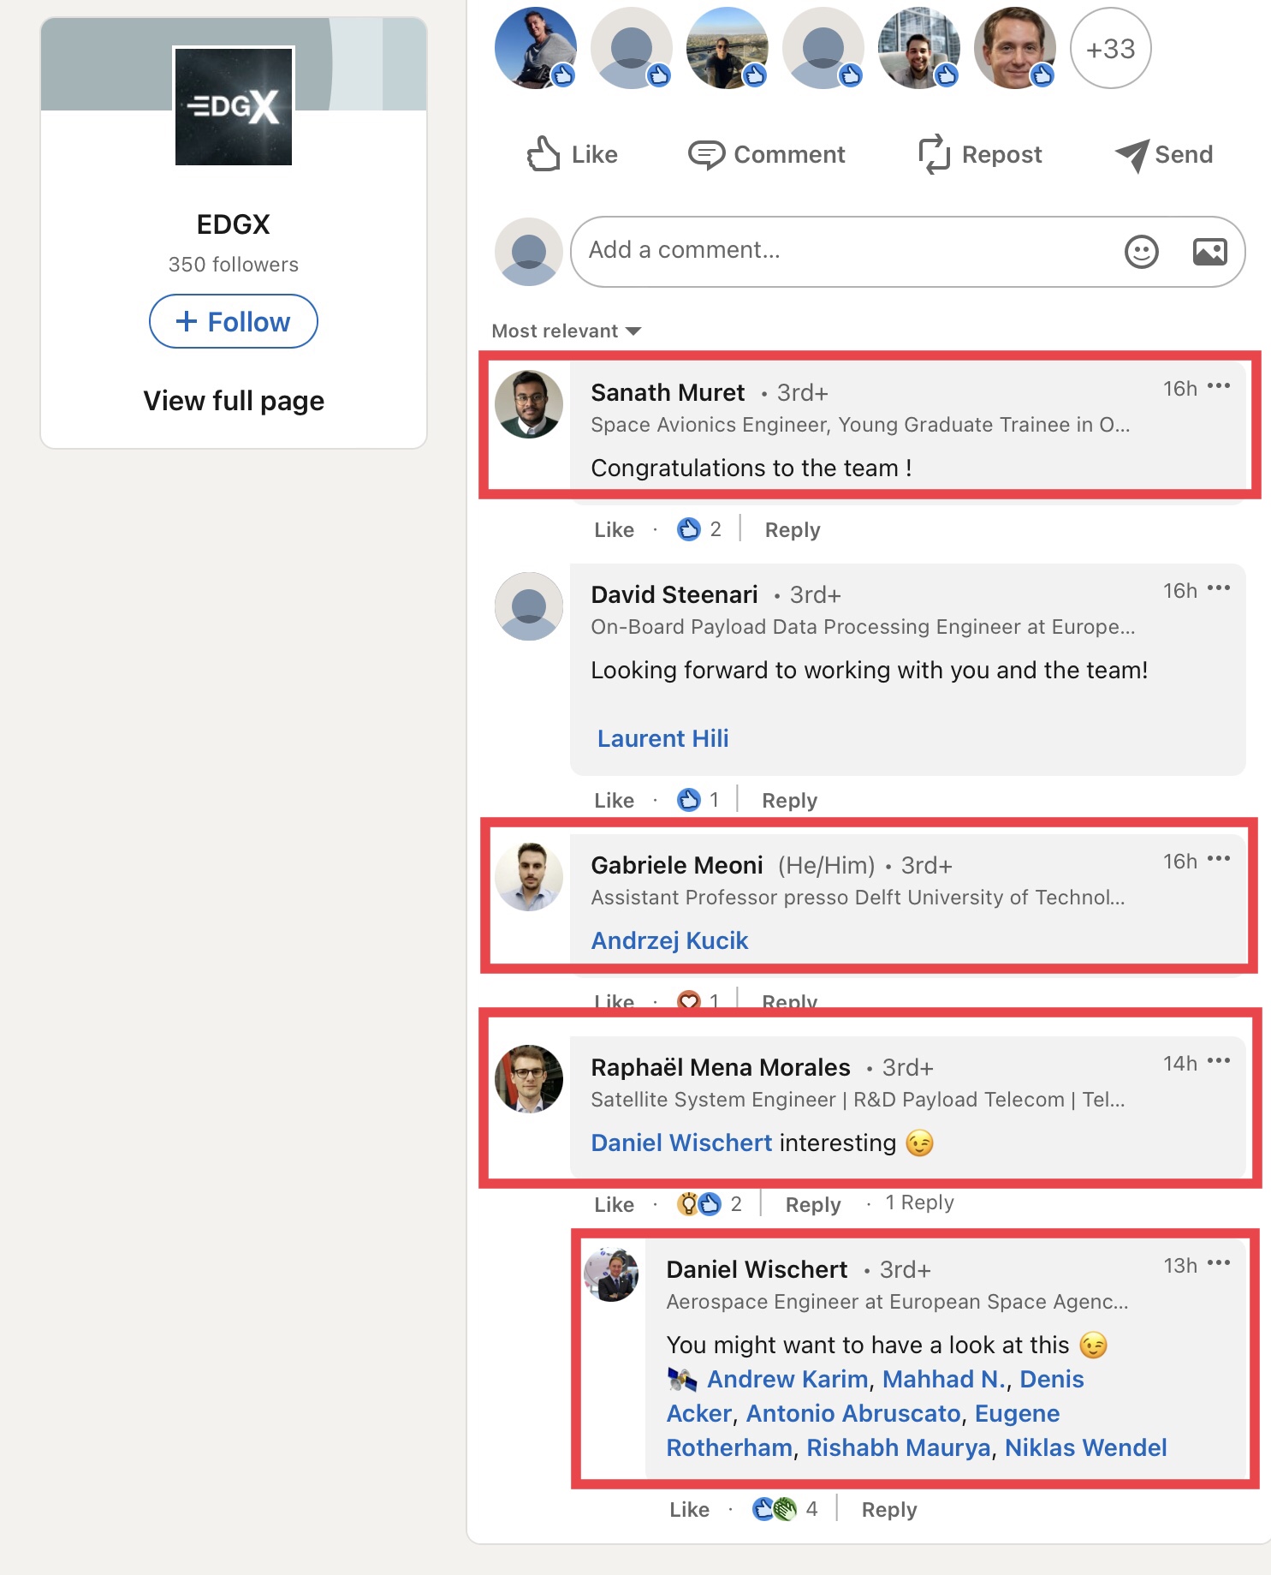Open View full page for EDGX
The image size is (1271, 1575).
[234, 401]
